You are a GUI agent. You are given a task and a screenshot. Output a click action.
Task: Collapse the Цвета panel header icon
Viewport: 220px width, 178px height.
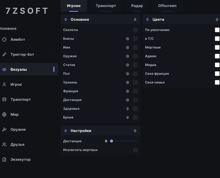click(x=217, y=19)
